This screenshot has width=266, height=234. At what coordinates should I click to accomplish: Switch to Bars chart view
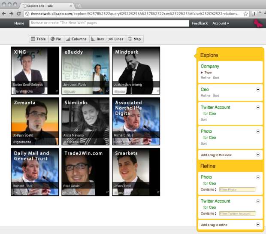98,39
